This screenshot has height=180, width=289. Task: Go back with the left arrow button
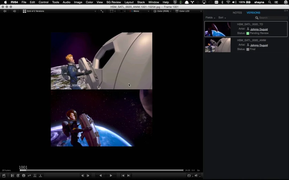(x=5, y=11)
